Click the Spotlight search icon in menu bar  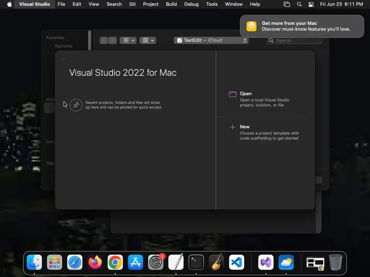tap(299, 4)
